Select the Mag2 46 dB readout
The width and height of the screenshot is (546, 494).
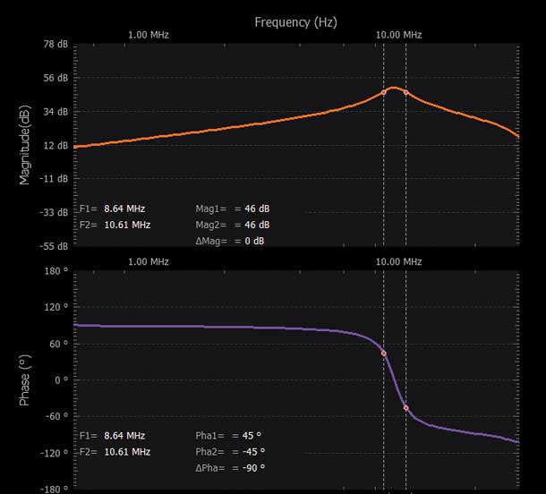(x=232, y=225)
